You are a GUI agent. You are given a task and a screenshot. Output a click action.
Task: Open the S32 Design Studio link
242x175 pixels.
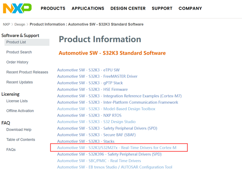(x=96, y=122)
